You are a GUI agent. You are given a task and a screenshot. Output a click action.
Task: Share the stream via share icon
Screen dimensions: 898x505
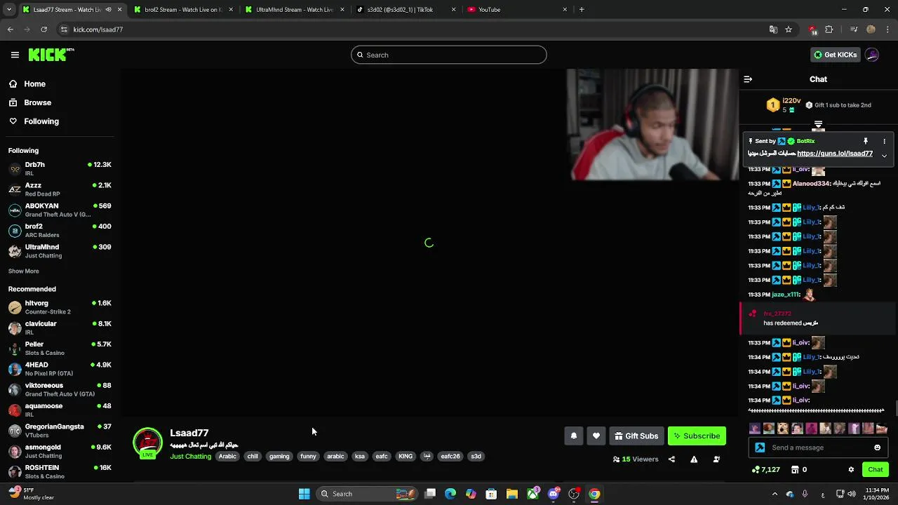(x=671, y=459)
